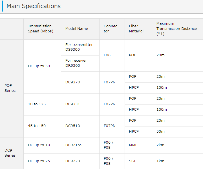Click the DC9 Series row header
This screenshot has width=203, height=169.
click(12, 153)
